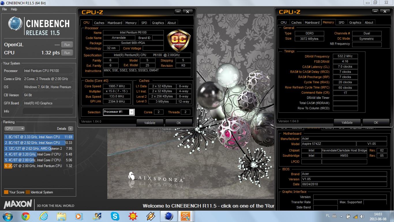Select ranking row 4C/8T @ 2.80 GHz

(39, 160)
